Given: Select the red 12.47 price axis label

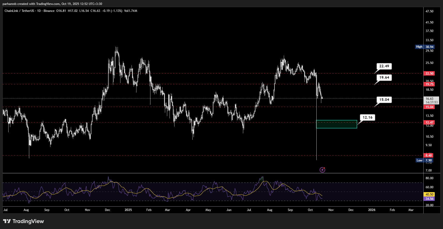Looking at the screenshot, I should 429,122.
